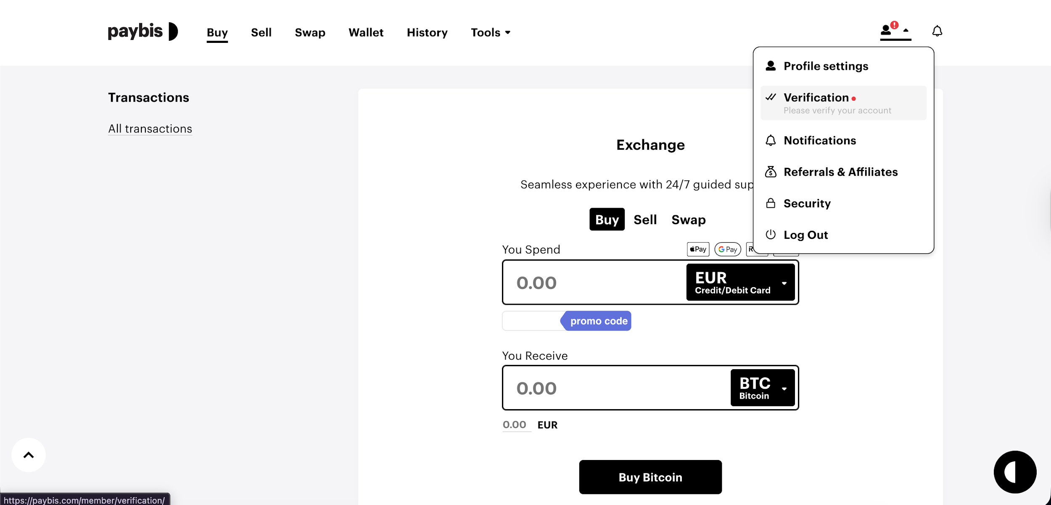Select Security in the account menu

point(807,204)
